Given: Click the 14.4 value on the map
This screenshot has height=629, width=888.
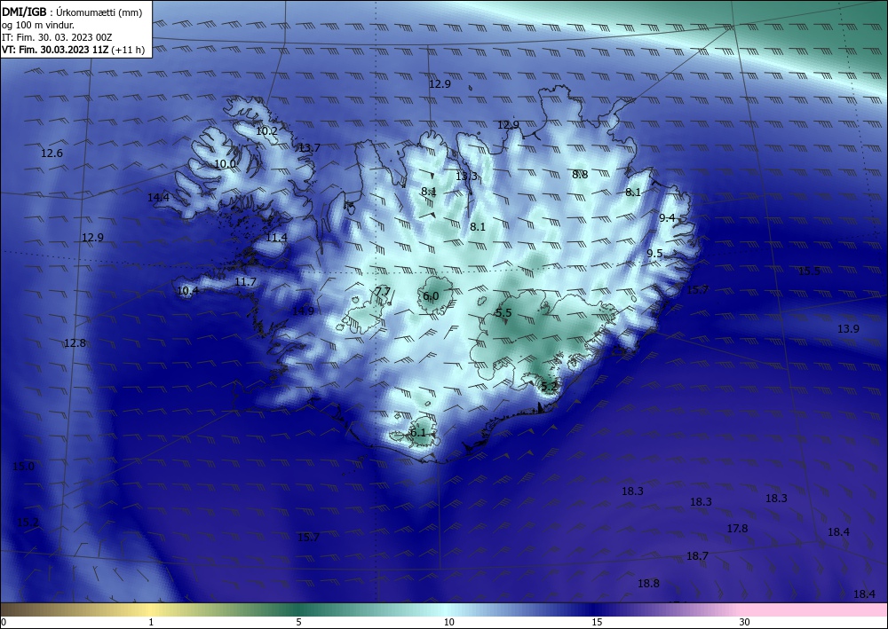Looking at the screenshot, I should coord(159,198).
